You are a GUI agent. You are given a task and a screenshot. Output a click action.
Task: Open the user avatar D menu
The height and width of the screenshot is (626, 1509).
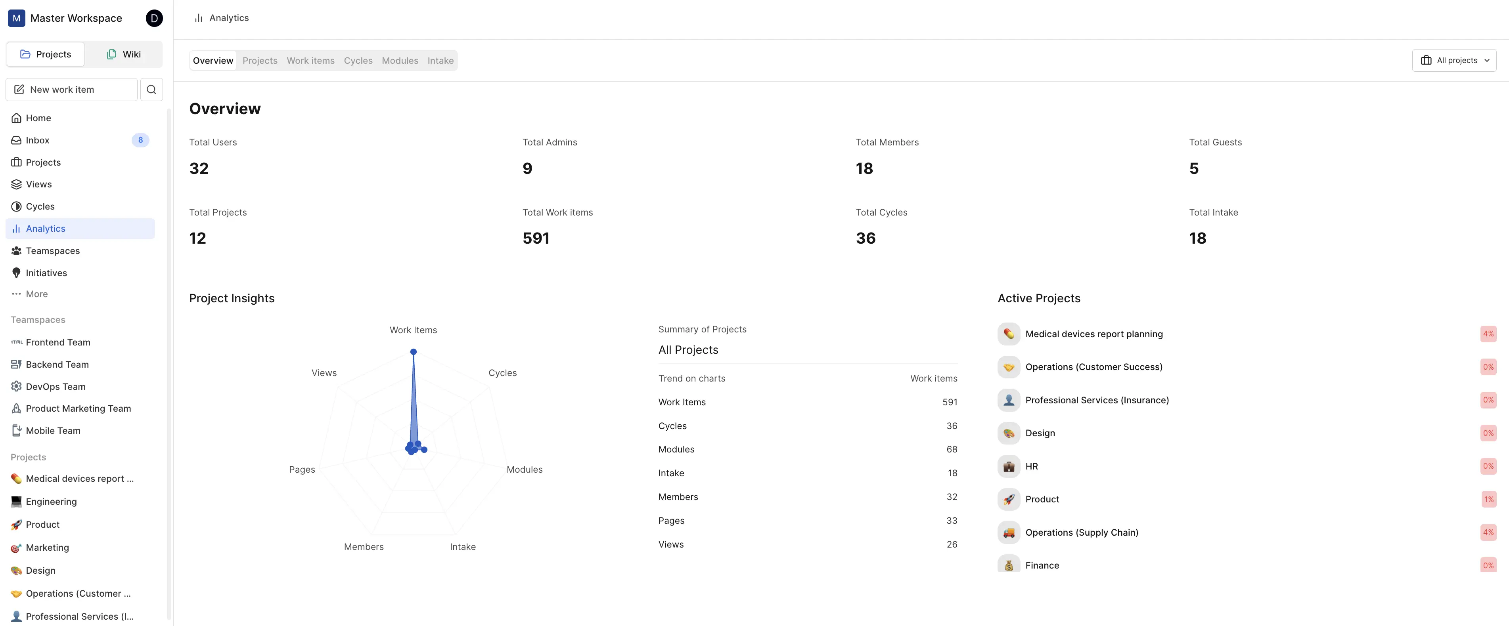coord(154,18)
